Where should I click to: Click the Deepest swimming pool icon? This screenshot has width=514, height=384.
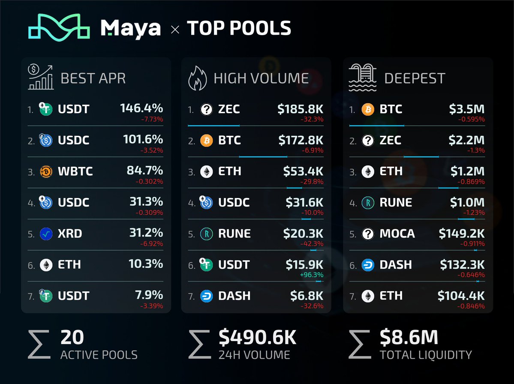[362, 78]
